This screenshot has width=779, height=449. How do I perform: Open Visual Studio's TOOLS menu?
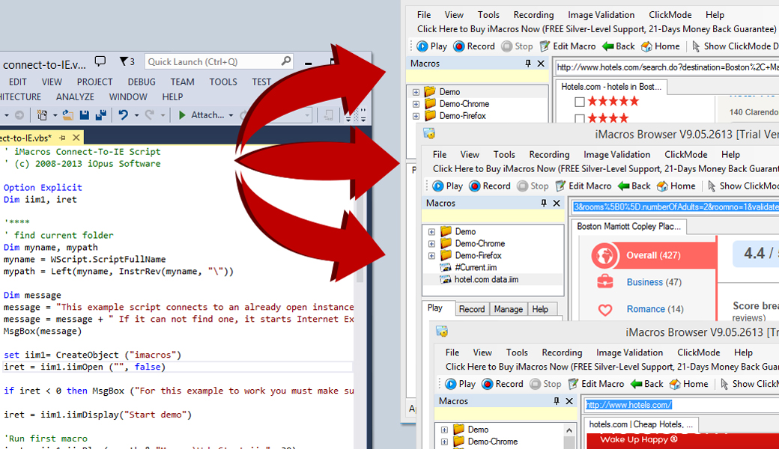coord(223,82)
